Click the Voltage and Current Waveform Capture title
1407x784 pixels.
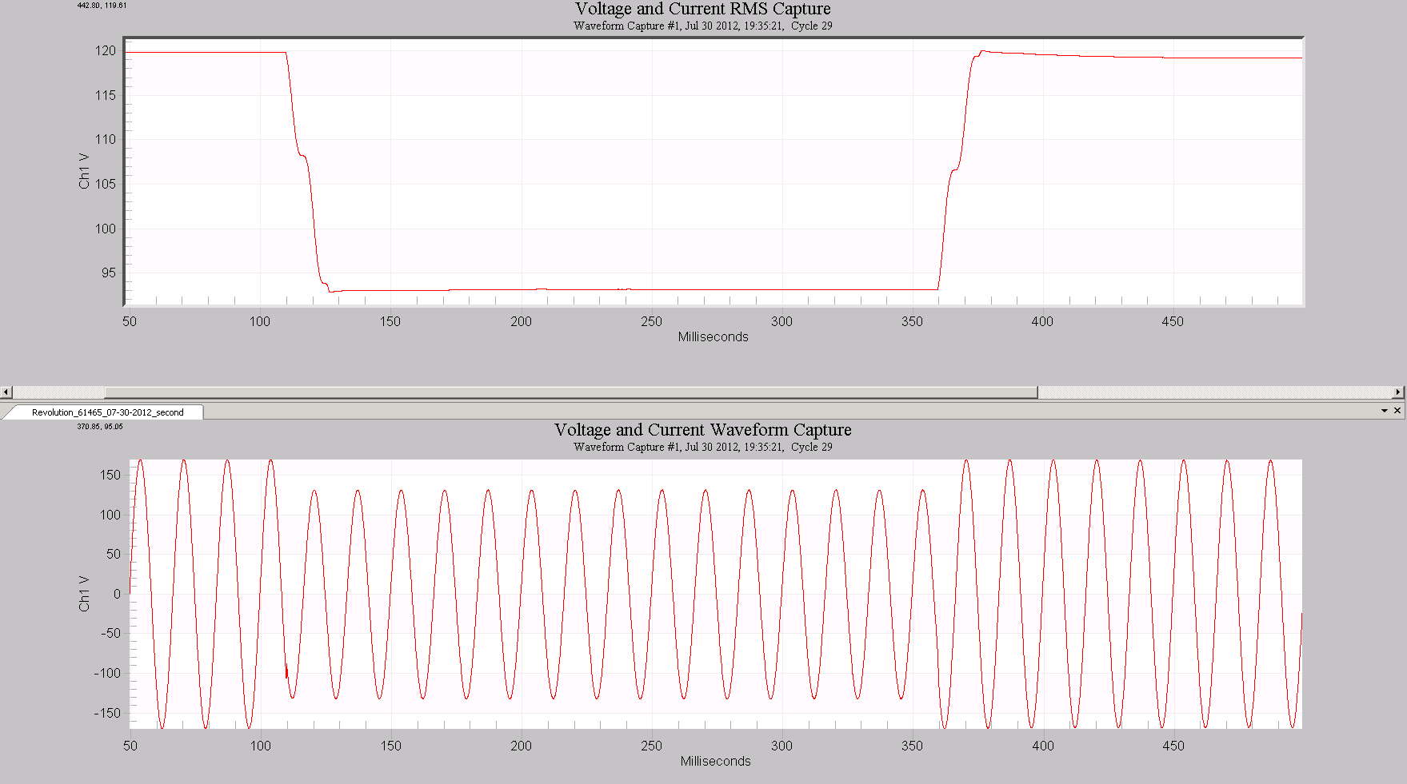pyautogui.click(x=703, y=430)
